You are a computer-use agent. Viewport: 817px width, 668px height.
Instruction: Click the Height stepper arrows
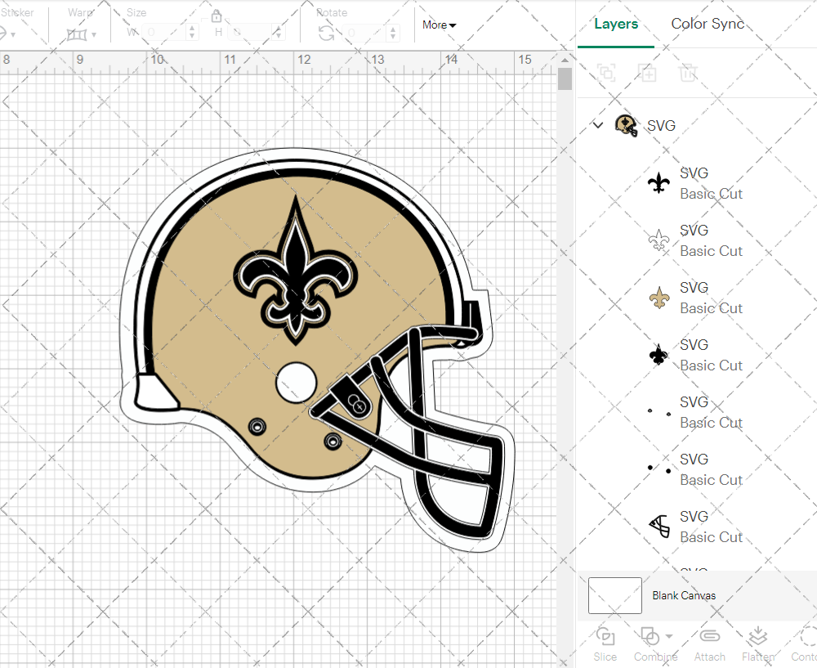click(x=278, y=33)
